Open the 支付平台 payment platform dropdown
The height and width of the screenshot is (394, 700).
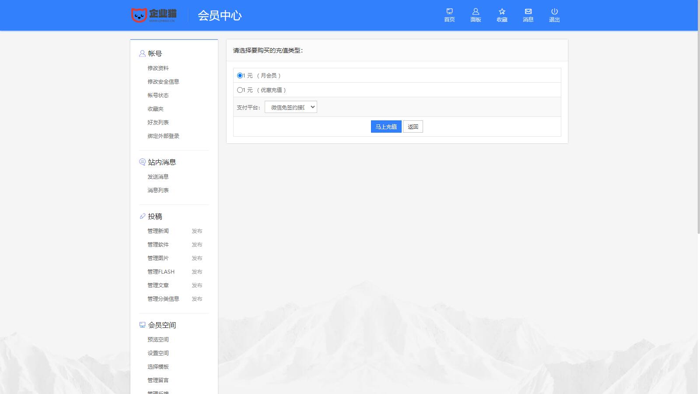pyautogui.click(x=291, y=106)
